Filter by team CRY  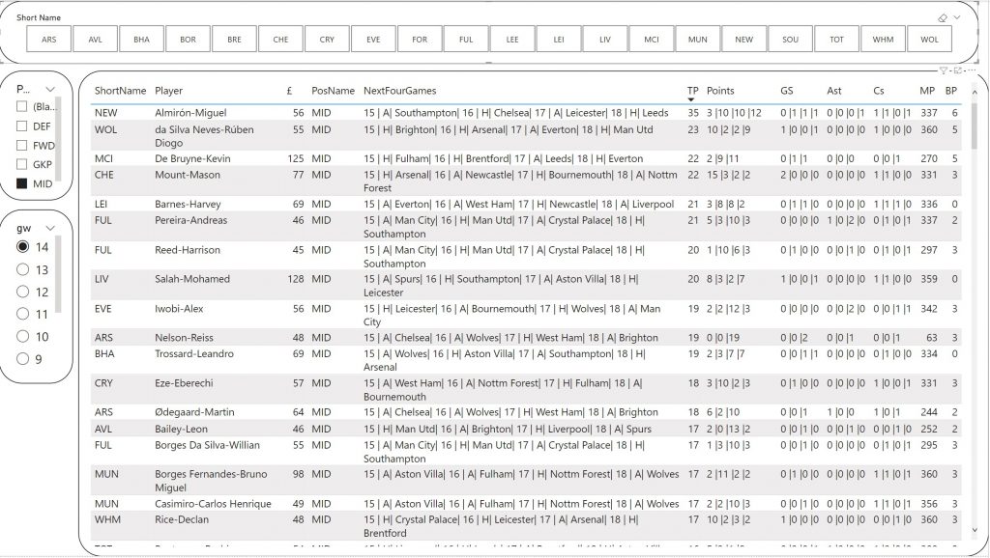tap(327, 39)
